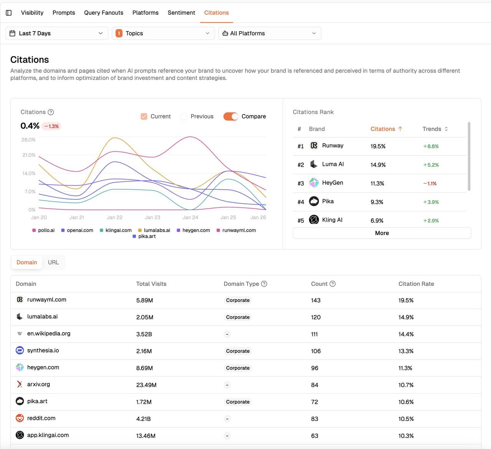Click the Kling AI logo in rank list
491x449 pixels.
[x=314, y=220]
